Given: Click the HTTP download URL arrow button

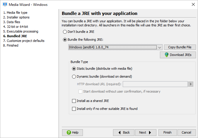Looking at the screenshot, I should (x=191, y=84).
